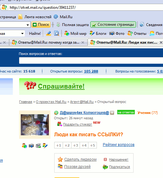163x178 pixels.
Task: Open the user's video camcorder icon under the avatar
Action: click(x=38, y=146)
